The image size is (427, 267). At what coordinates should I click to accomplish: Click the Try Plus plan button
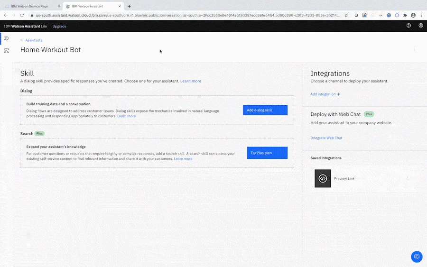[x=267, y=153]
